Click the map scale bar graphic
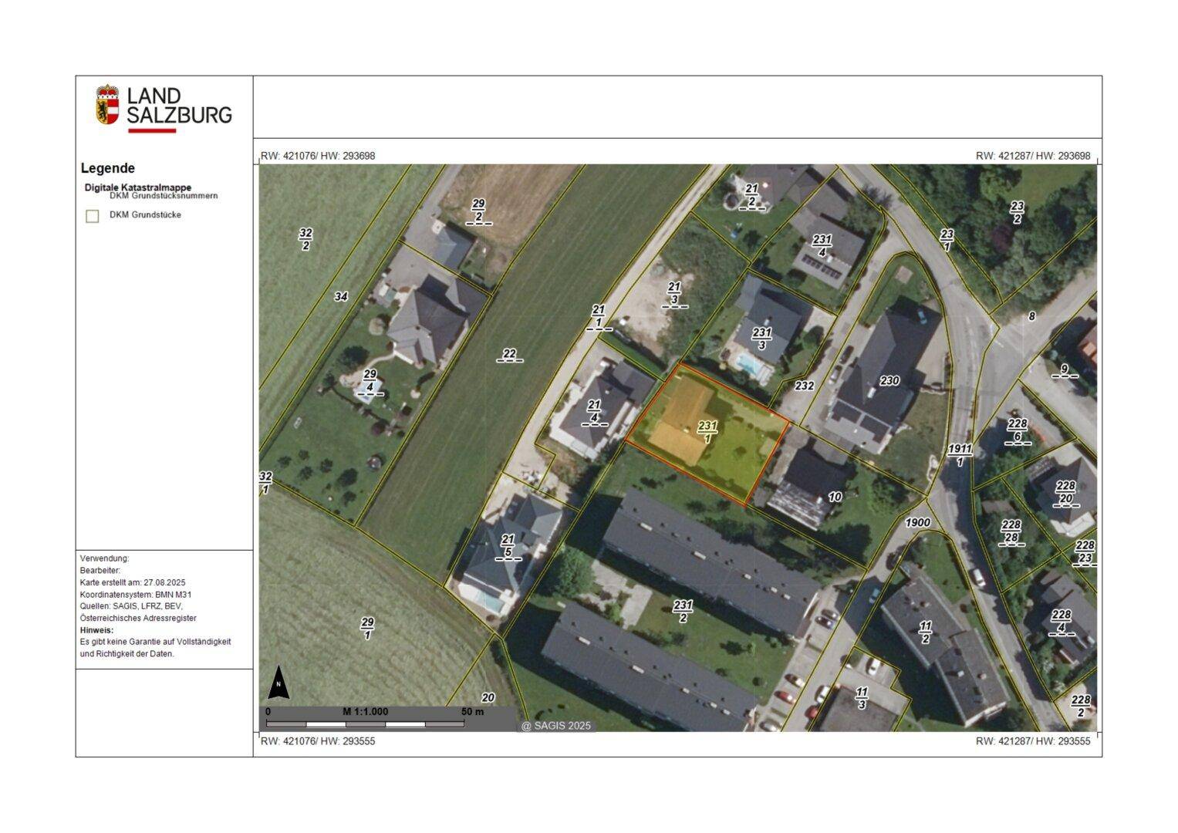 click(x=366, y=724)
